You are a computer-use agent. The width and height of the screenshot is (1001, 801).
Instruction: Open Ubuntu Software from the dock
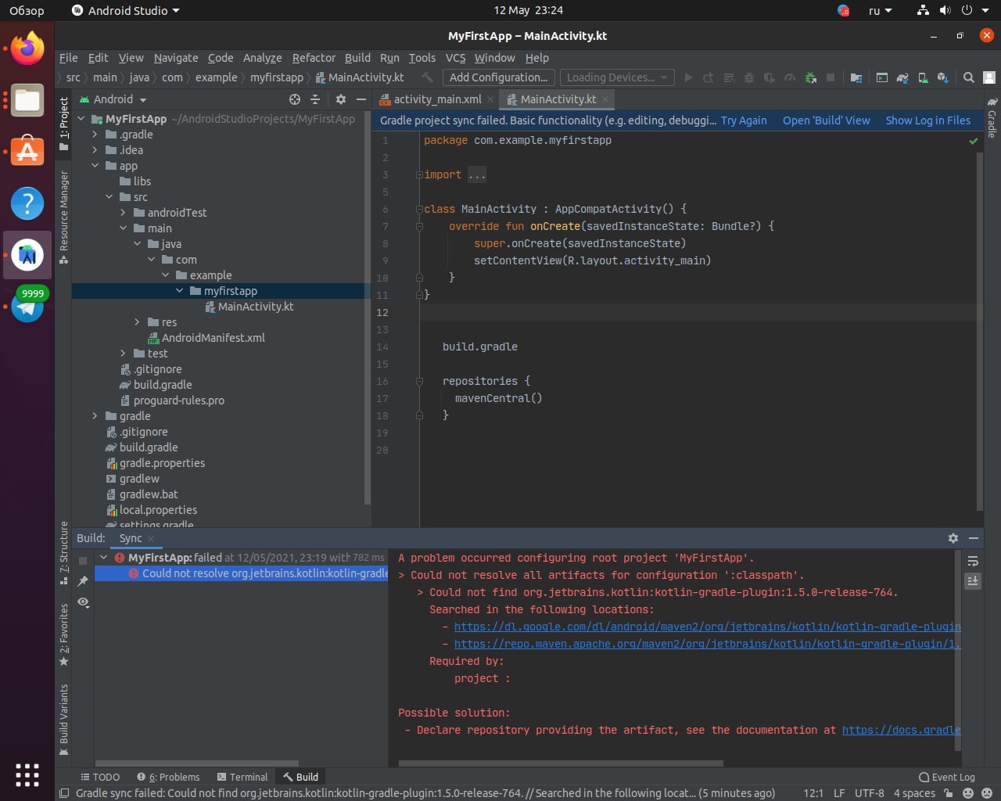pyautogui.click(x=27, y=152)
